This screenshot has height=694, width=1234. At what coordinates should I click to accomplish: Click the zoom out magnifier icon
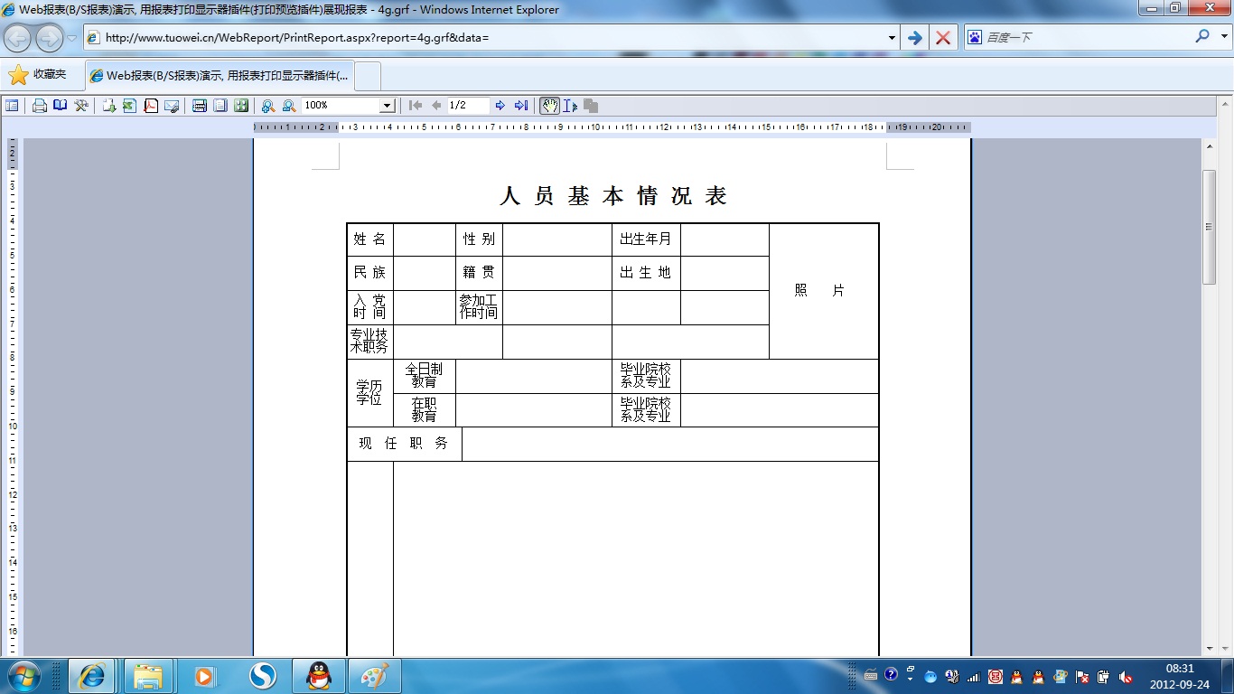point(289,106)
